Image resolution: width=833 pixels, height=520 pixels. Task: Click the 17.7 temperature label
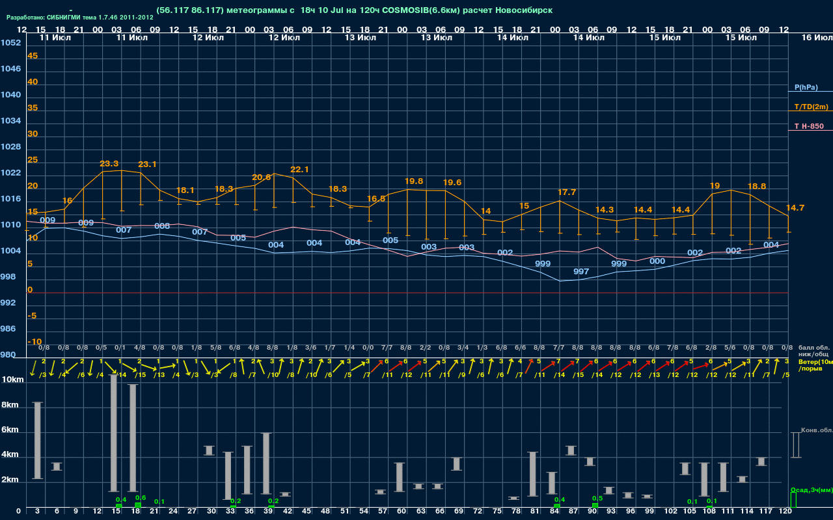click(567, 192)
